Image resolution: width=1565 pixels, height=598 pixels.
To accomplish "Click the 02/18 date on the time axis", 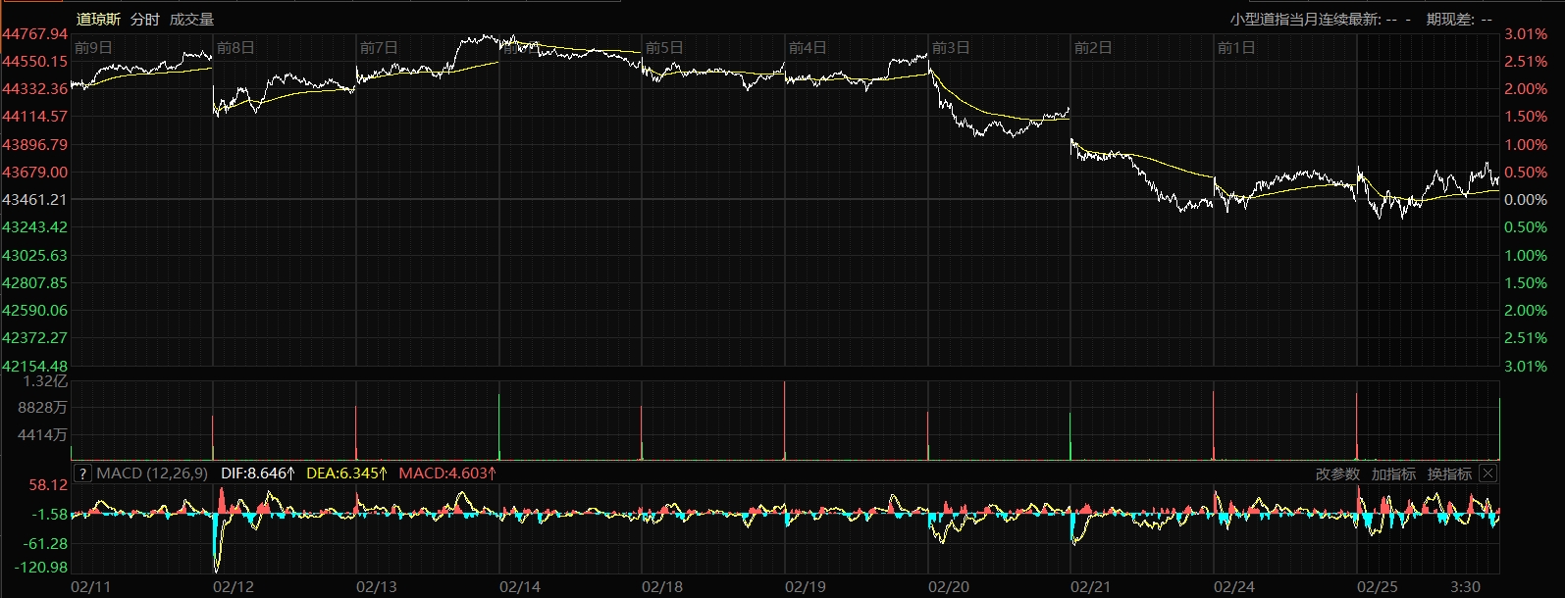I will point(662,586).
